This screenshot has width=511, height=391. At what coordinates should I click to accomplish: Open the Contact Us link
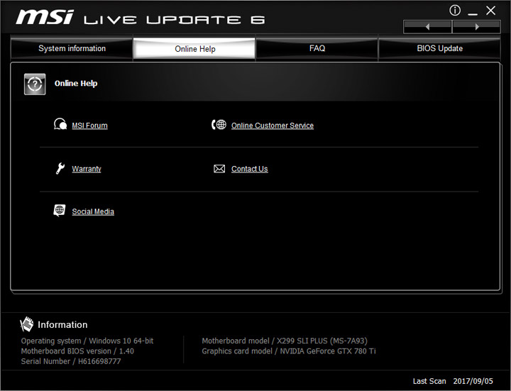250,169
